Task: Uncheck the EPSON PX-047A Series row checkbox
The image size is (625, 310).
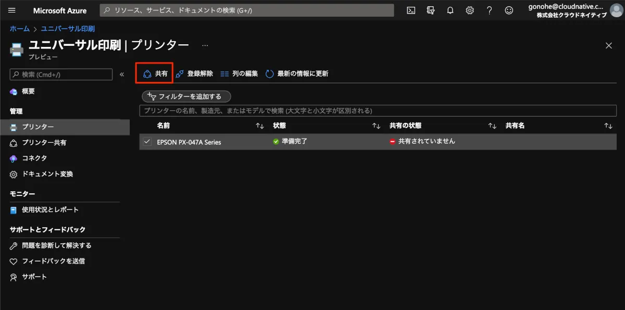Action: click(147, 142)
